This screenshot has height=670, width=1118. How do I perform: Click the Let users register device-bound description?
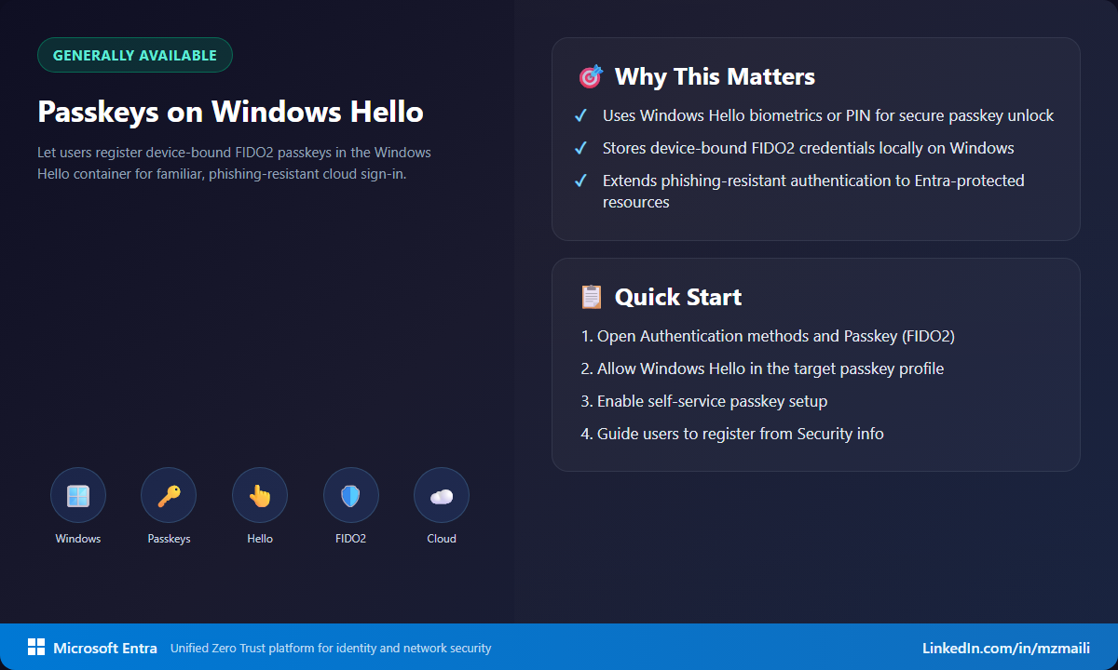tap(235, 163)
